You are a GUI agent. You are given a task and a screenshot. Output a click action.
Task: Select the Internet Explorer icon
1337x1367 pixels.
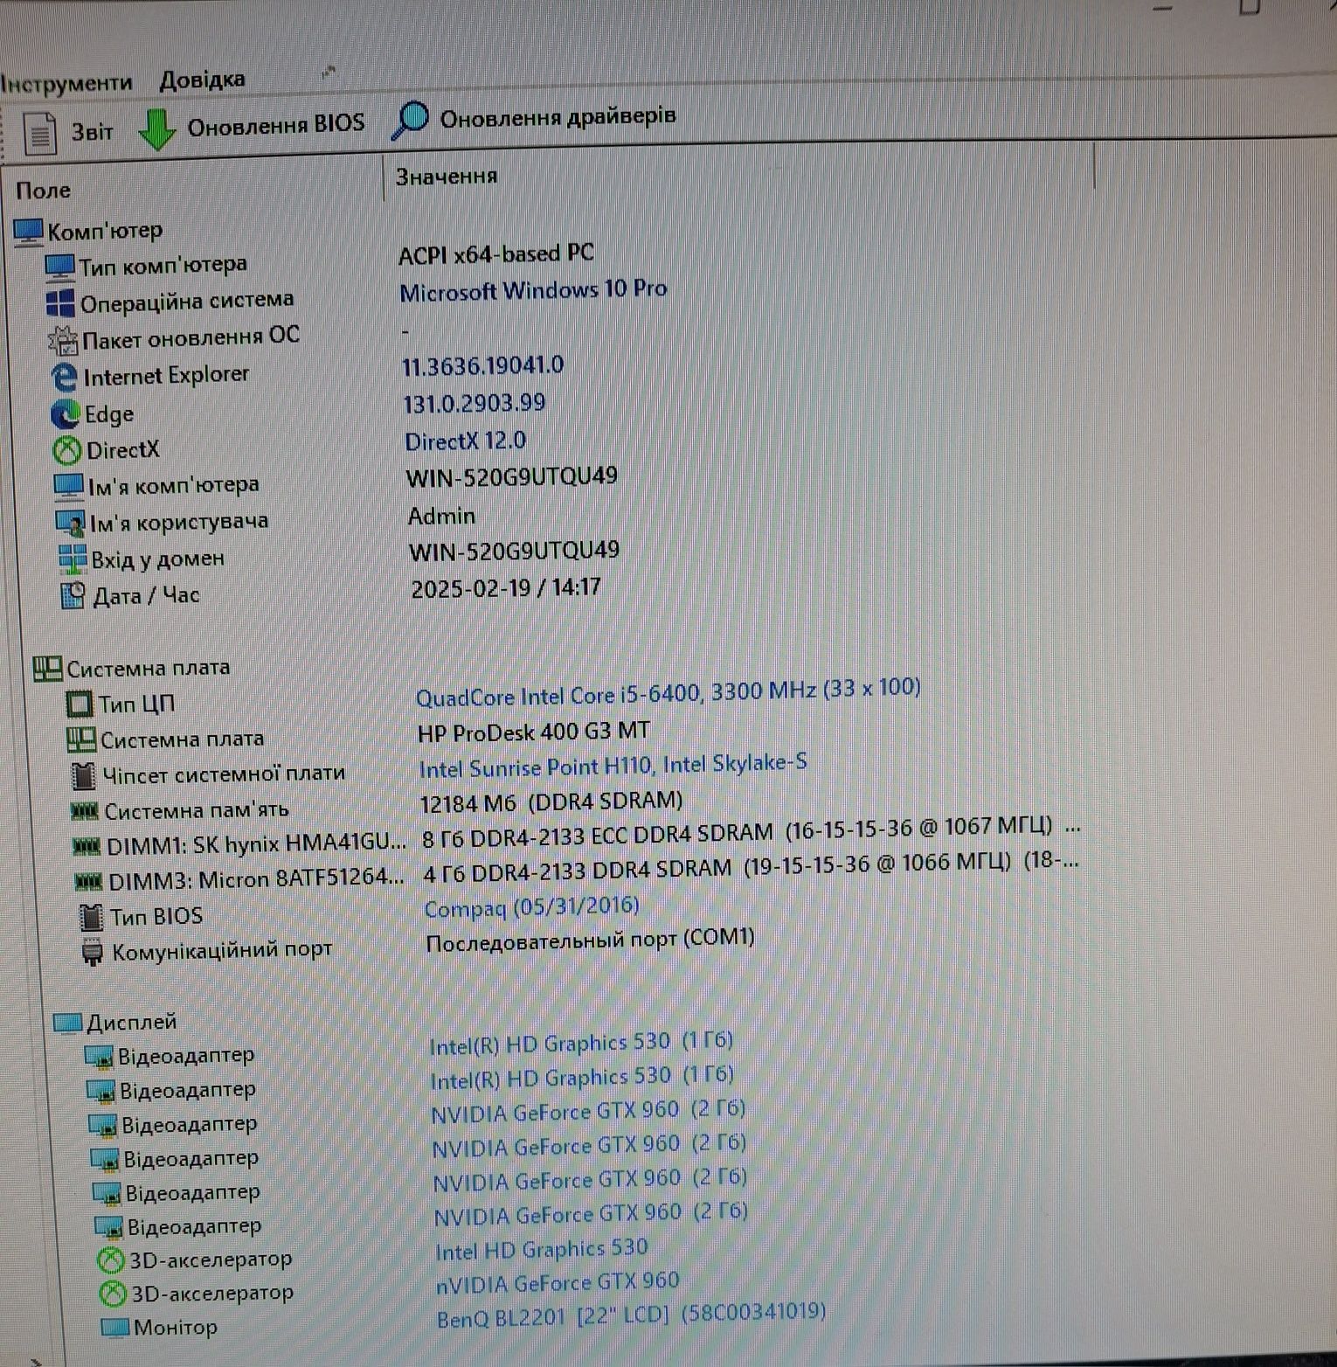pos(65,378)
